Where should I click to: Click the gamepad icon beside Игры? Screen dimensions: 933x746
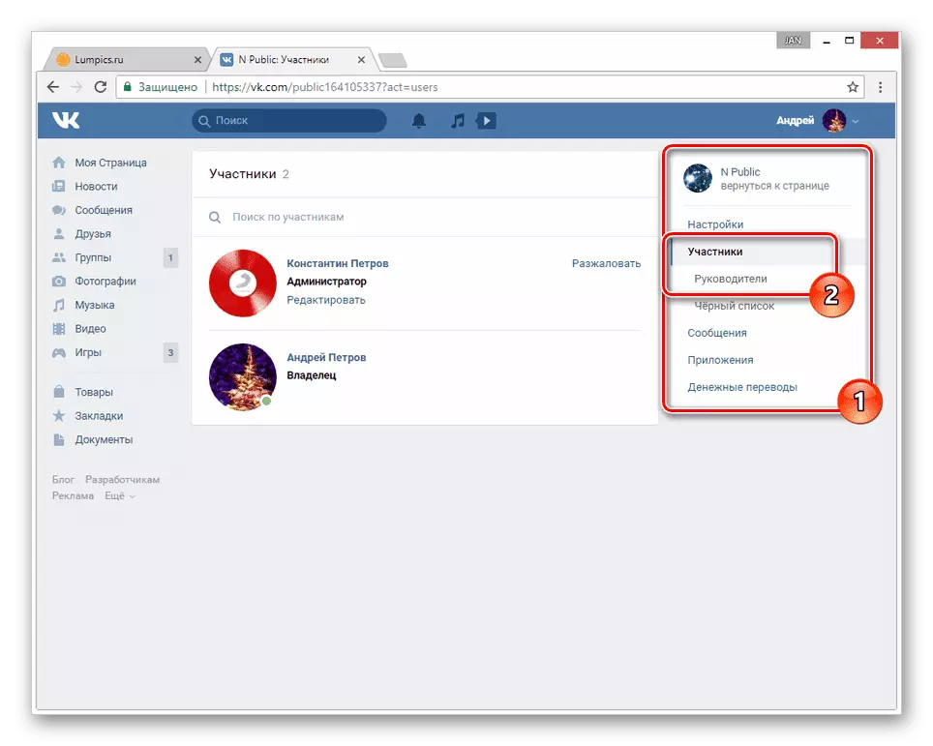[x=58, y=353]
